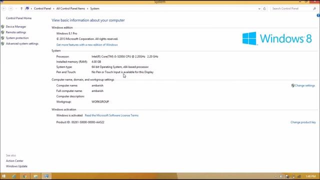
Task: Open the recent locations dropdown arrow
Action: coord(16,8)
